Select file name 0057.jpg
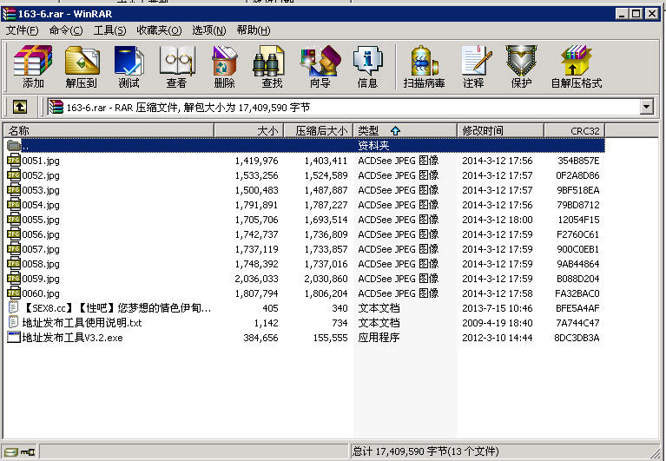 pos(41,249)
